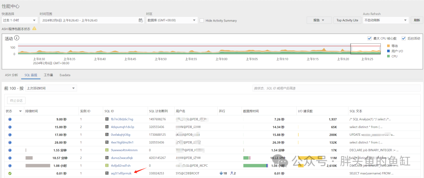Click green completed status icon of aq2t1xf0prmzk
Viewport: 424px width, 178px height.
point(10,173)
